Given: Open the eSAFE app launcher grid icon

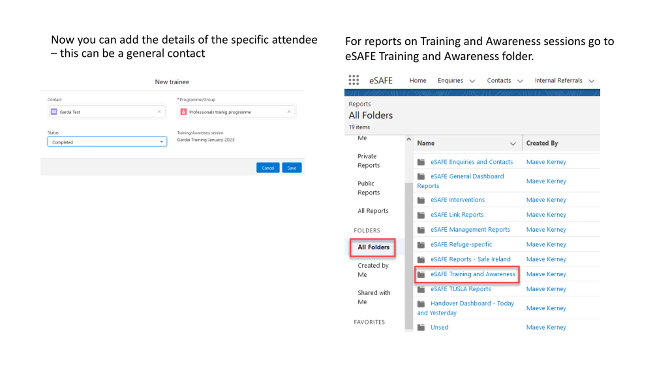Looking at the screenshot, I should tap(354, 80).
